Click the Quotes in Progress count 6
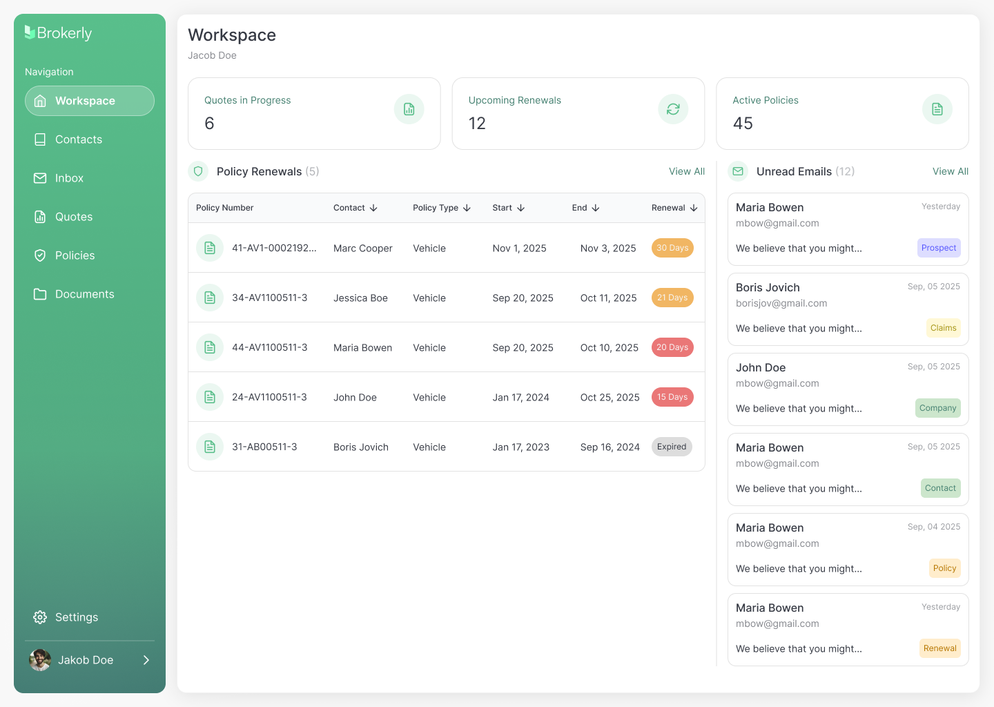994x707 pixels. point(210,124)
